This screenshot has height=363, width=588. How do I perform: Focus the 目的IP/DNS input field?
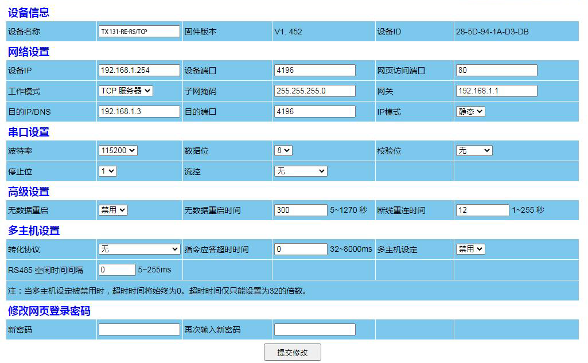139,111
